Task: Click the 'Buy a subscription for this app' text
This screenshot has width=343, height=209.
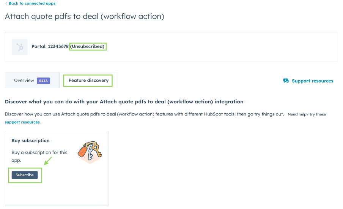Action: (39, 156)
